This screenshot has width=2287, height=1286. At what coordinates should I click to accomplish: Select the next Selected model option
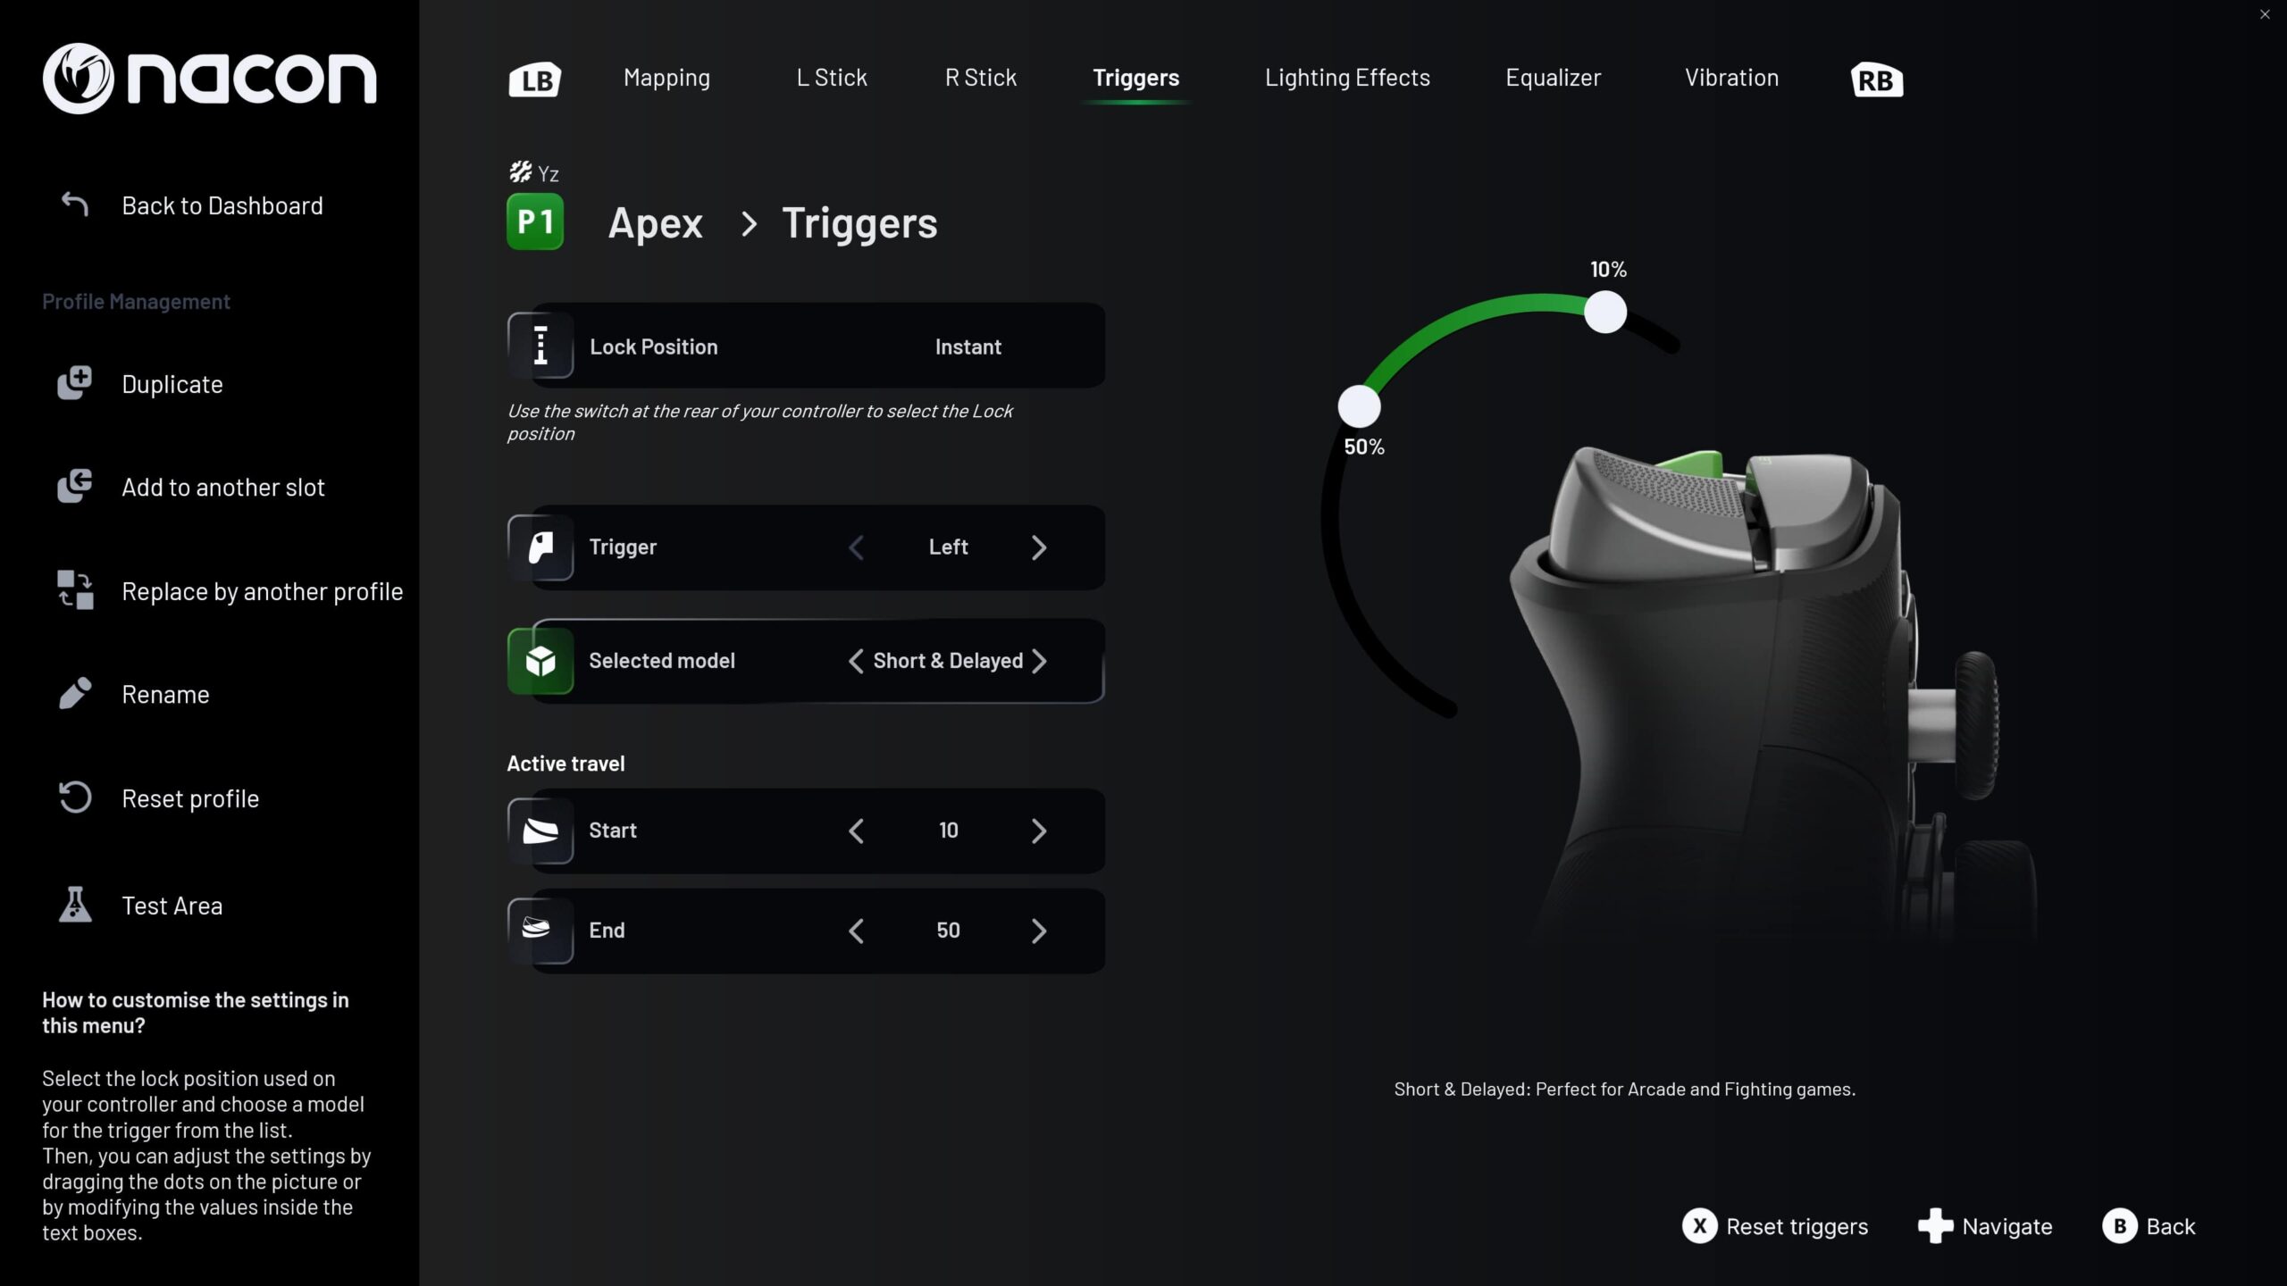1039,661
